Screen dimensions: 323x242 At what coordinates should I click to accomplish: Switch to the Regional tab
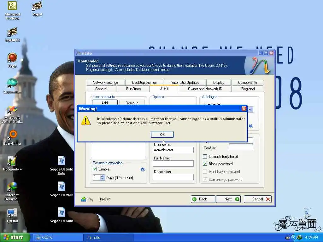click(x=248, y=89)
